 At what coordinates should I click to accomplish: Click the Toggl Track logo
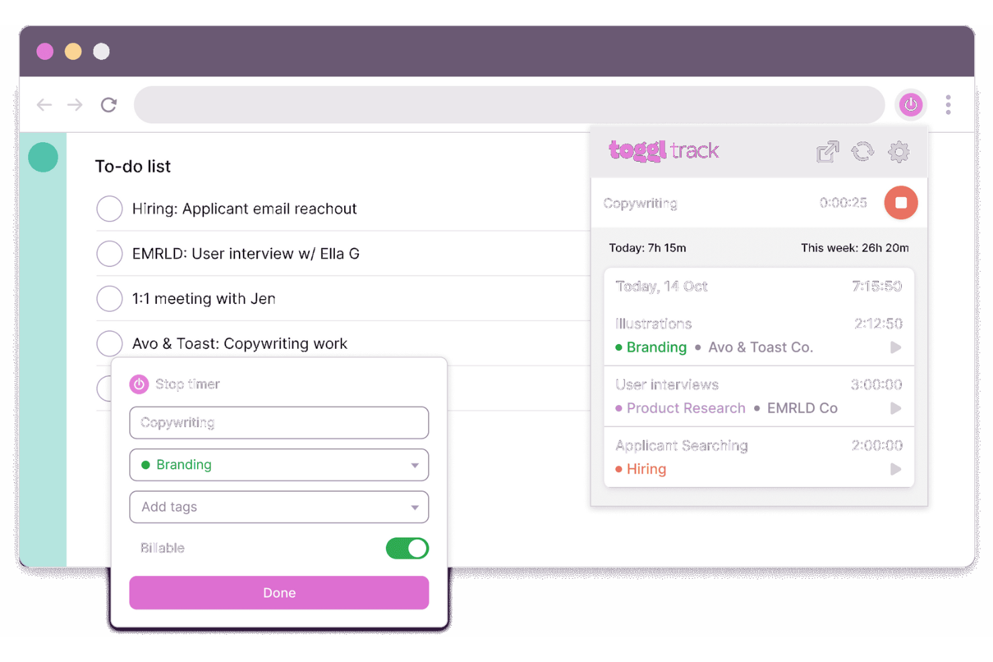coord(663,151)
